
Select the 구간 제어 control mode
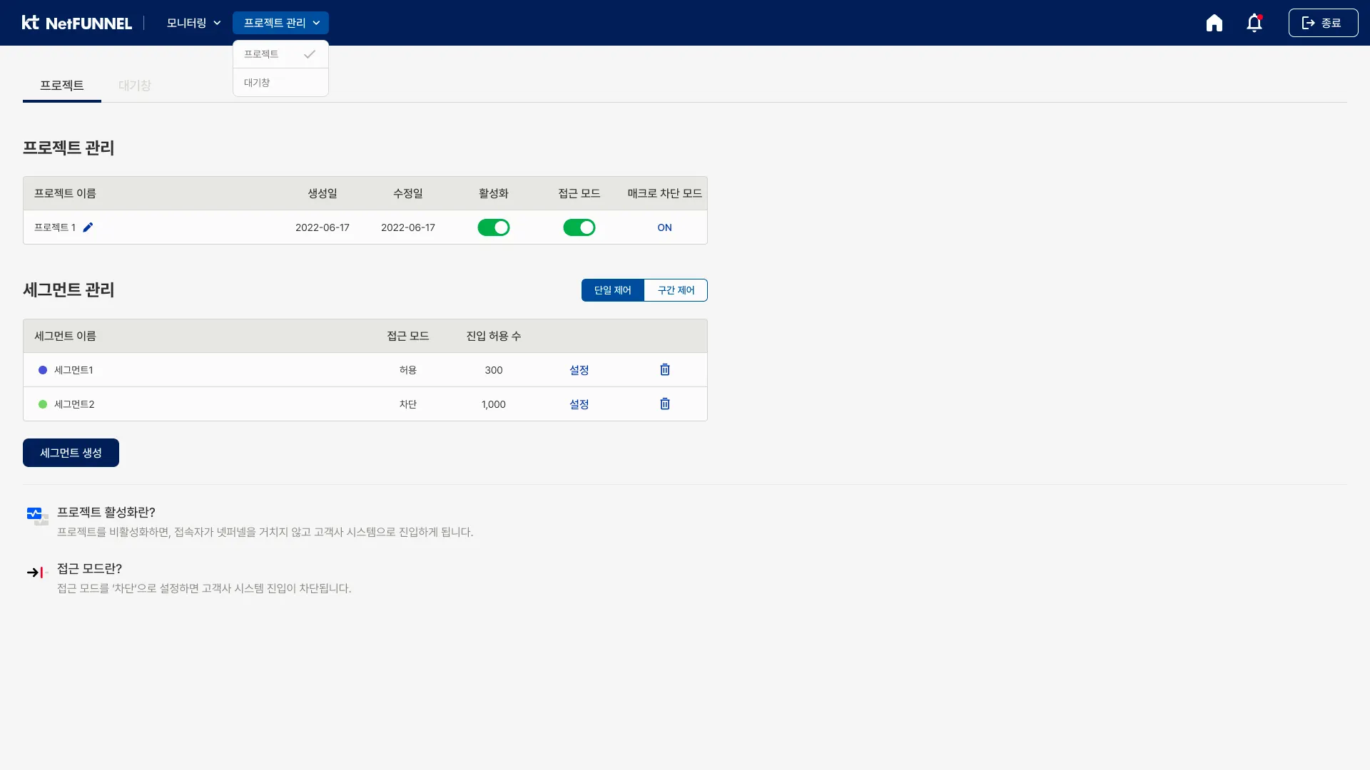[675, 290]
